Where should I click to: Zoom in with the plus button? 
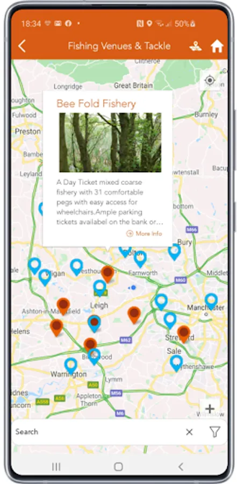coord(210,409)
